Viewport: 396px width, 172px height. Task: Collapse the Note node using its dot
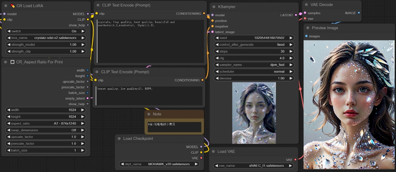coord(149,114)
